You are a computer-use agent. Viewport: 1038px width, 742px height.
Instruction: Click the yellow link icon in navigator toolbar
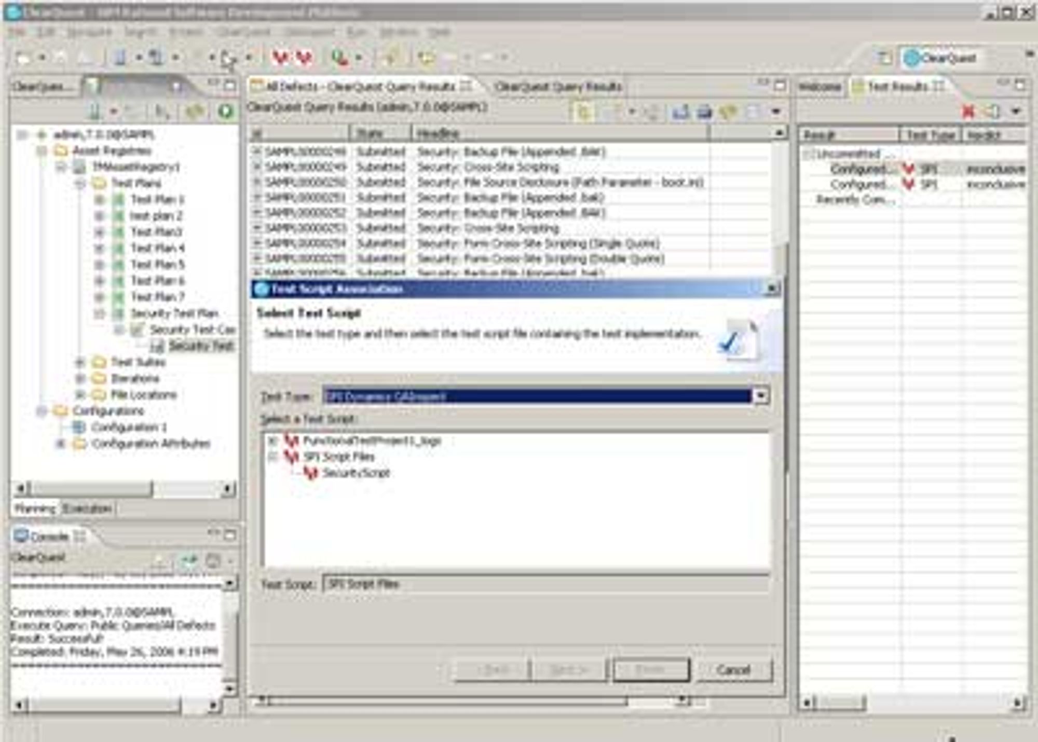[x=195, y=111]
